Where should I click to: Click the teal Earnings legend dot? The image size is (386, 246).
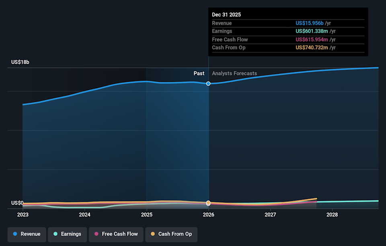pyautogui.click(x=55, y=234)
